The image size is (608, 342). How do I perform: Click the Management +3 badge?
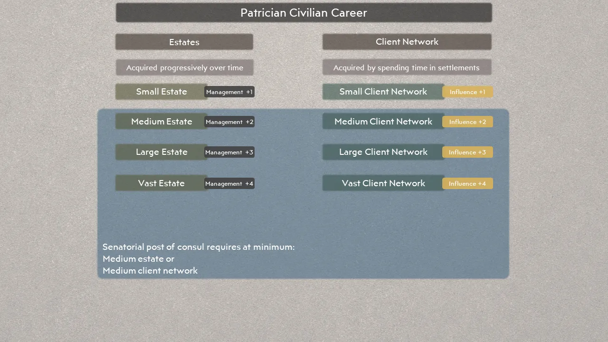click(x=229, y=152)
